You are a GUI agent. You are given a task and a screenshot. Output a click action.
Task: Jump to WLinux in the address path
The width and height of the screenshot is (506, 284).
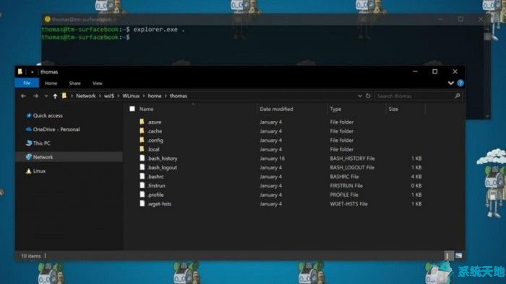coord(131,96)
